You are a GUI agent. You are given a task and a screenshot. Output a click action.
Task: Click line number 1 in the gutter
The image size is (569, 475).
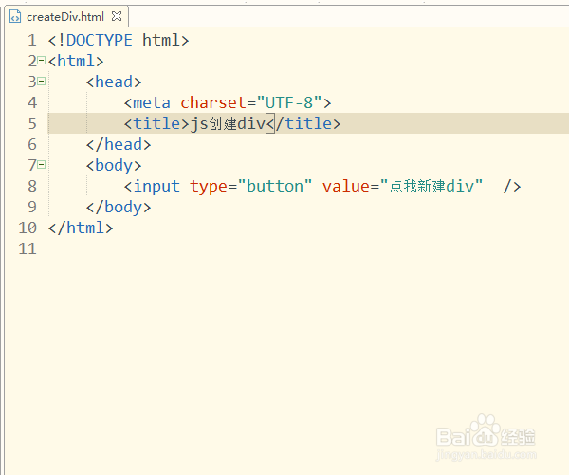(32, 40)
